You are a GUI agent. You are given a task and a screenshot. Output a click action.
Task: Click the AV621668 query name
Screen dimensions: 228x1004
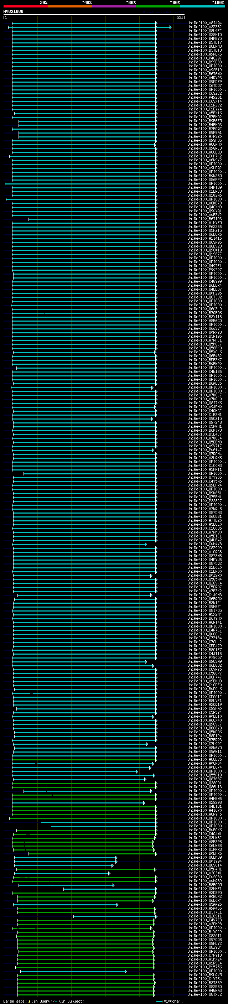click(13, 11)
